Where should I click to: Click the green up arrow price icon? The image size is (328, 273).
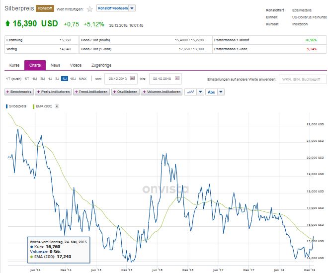click(x=7, y=24)
